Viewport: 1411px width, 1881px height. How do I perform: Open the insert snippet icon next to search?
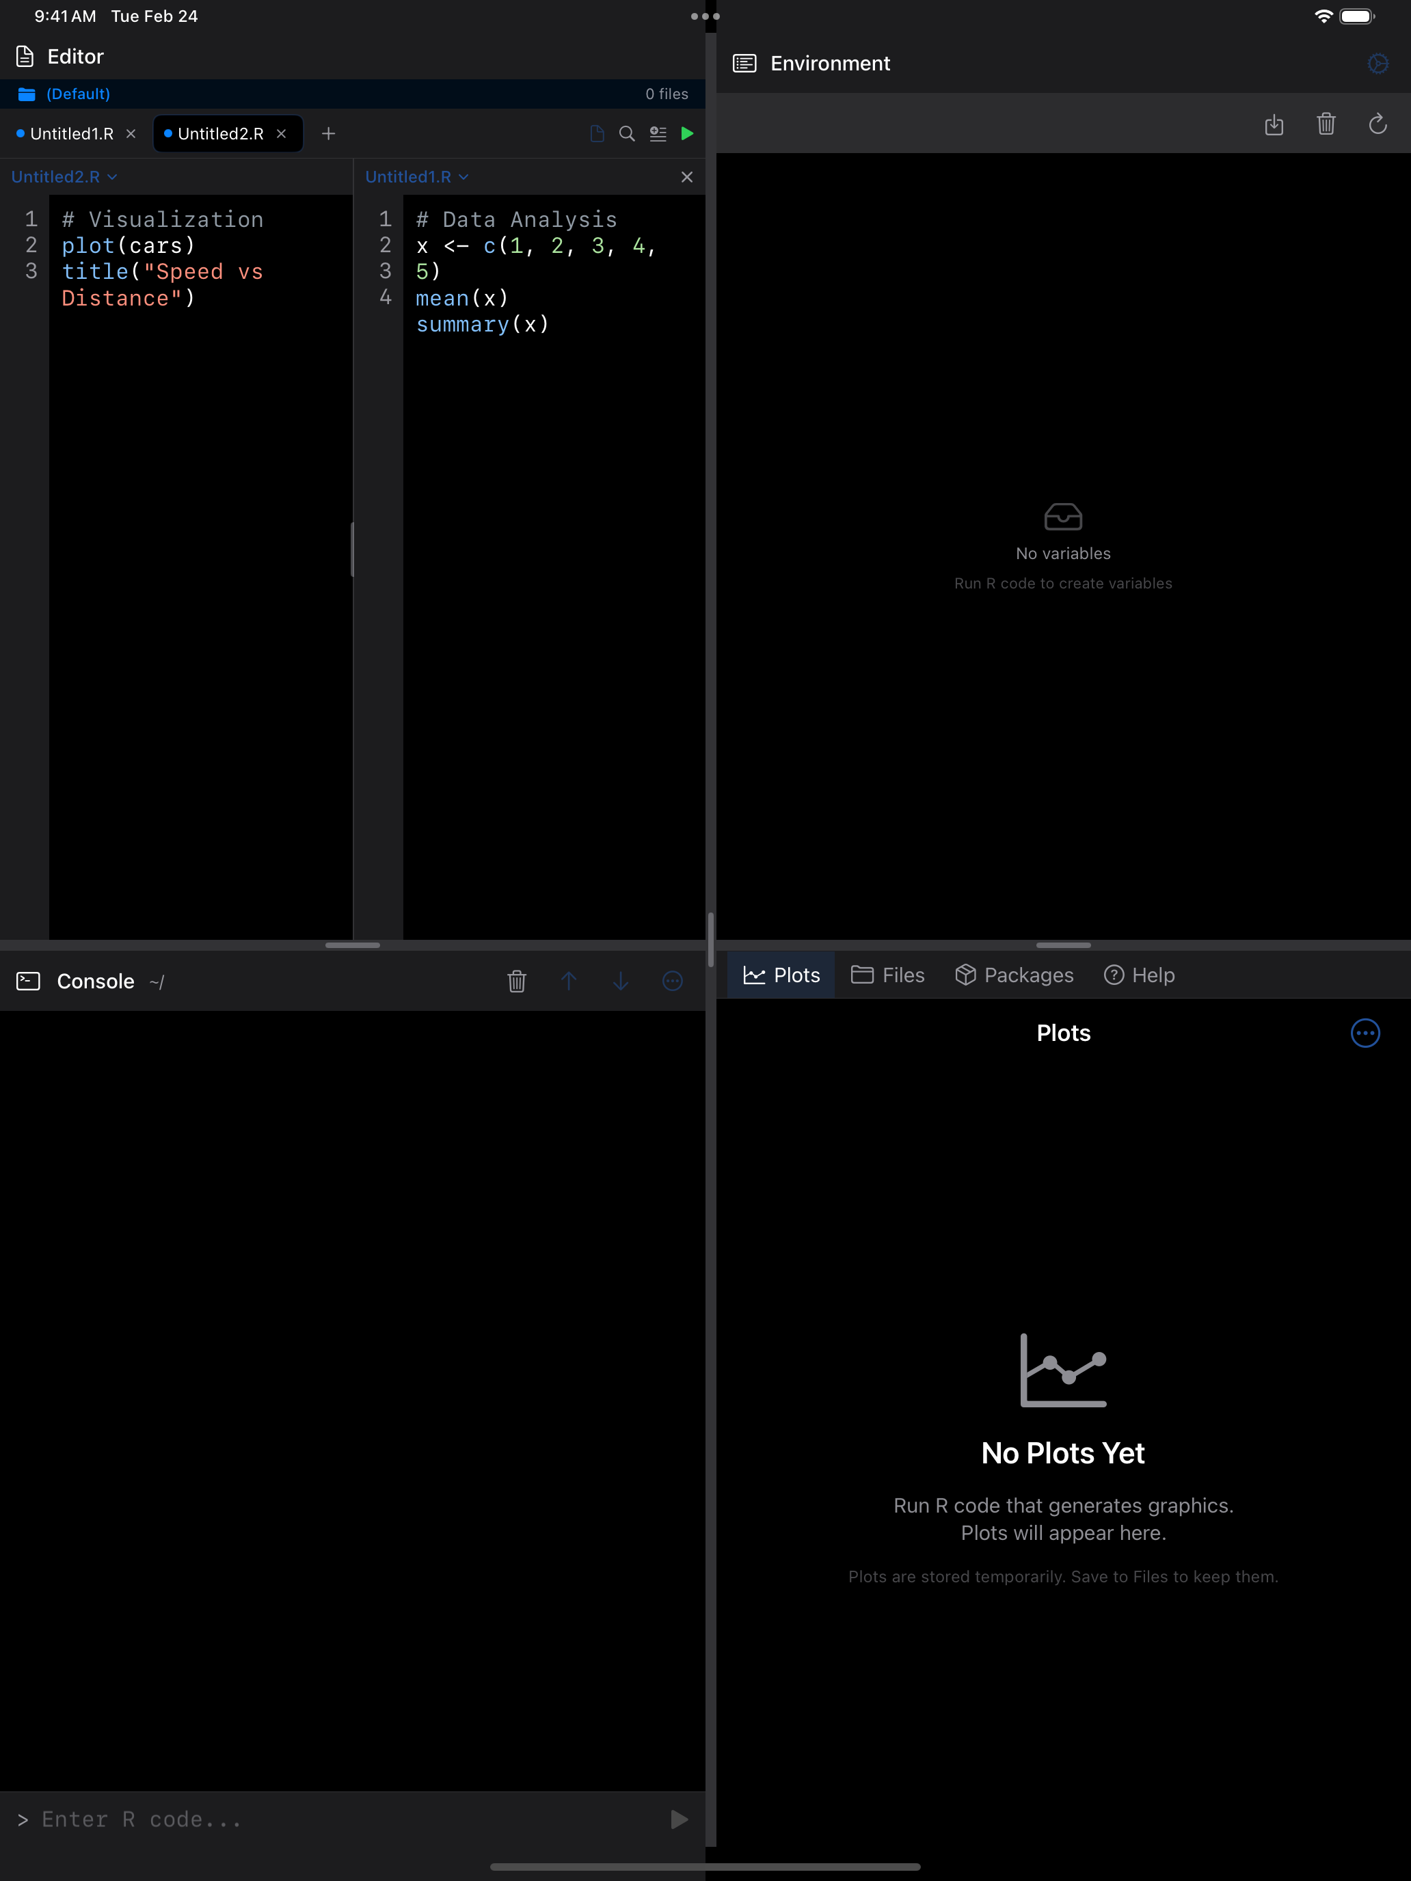click(x=658, y=133)
